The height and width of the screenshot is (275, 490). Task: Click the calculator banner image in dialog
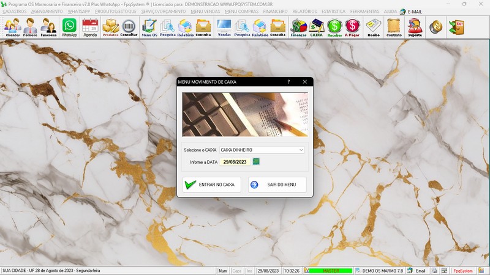[245, 114]
